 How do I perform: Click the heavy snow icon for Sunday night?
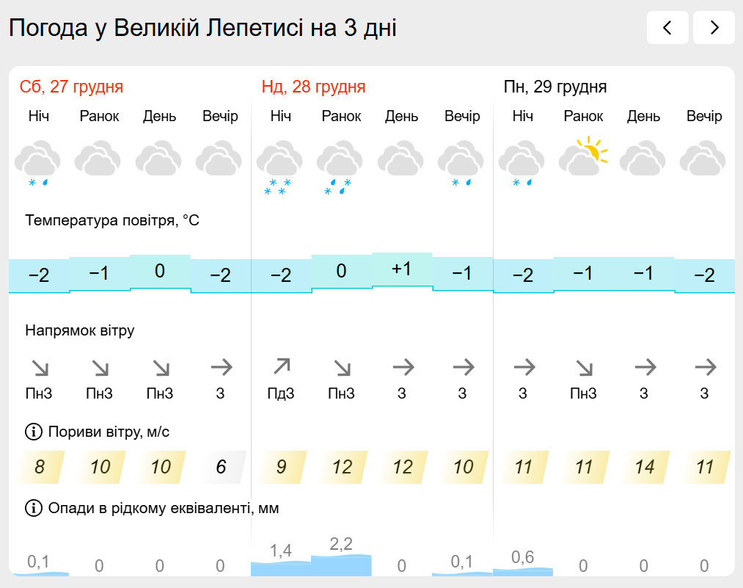point(279,165)
